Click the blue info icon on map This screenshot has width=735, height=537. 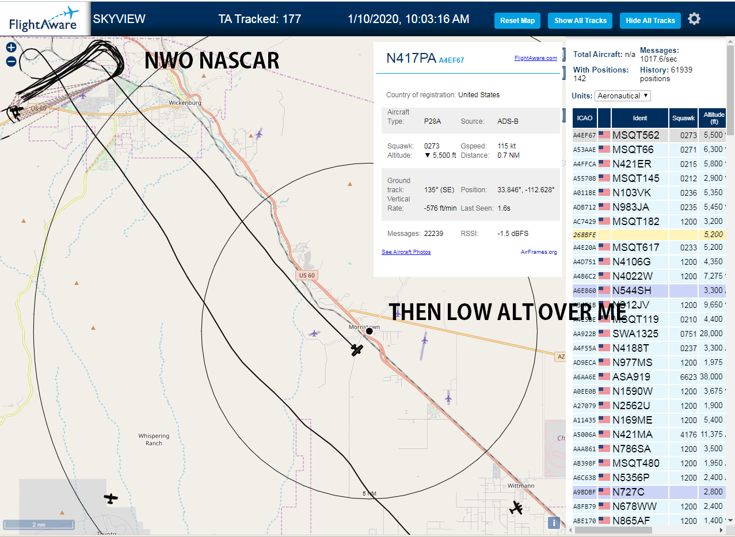(554, 523)
